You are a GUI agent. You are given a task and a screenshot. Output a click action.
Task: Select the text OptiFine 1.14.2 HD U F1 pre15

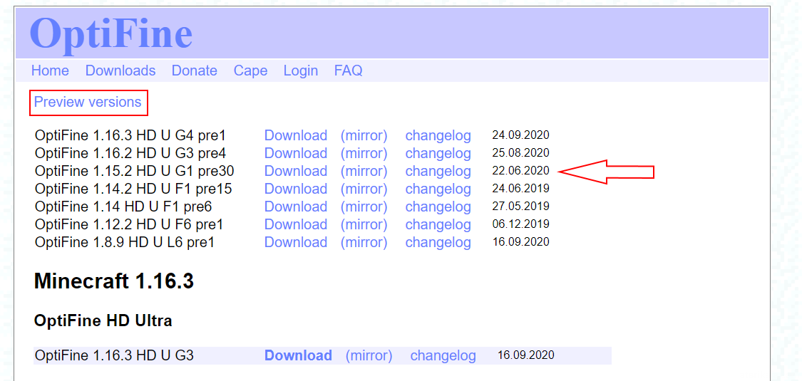pyautogui.click(x=133, y=189)
